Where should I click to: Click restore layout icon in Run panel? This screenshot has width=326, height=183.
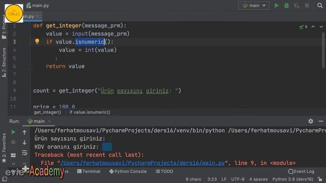point(13,155)
